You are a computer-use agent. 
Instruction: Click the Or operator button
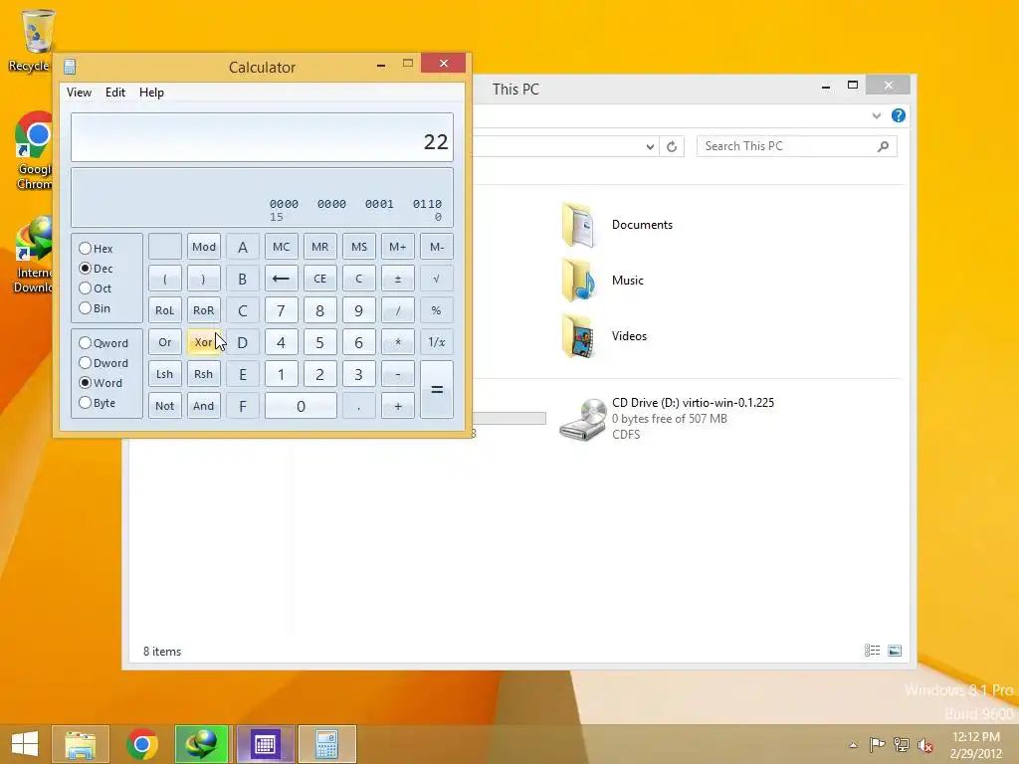pos(164,342)
